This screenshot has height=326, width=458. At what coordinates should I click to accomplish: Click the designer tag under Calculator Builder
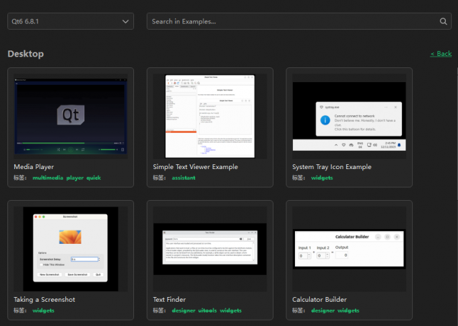point(323,311)
